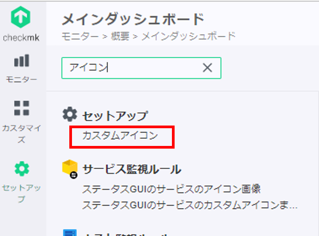
Task: Go to モニター in the breadcrumb
Action: [80, 36]
